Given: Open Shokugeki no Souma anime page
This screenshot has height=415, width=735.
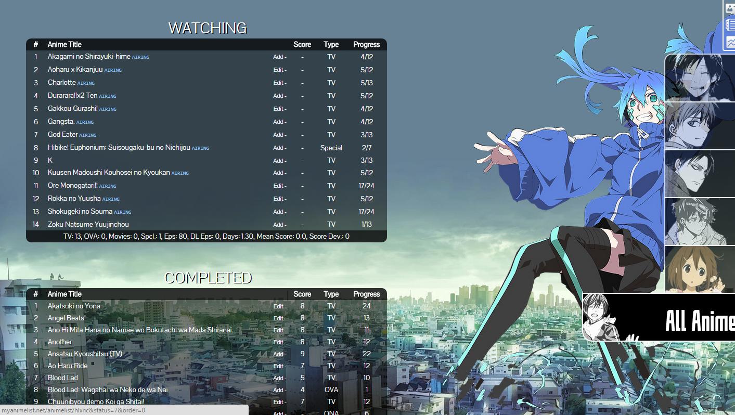Looking at the screenshot, I should [80, 212].
